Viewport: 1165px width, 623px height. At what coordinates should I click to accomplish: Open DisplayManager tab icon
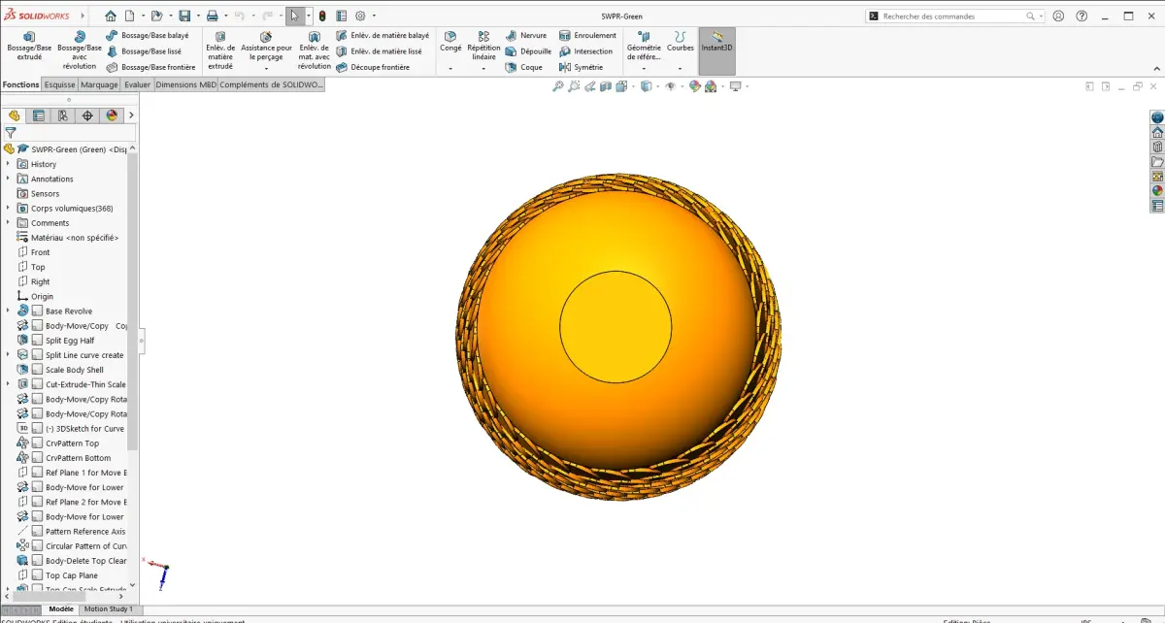point(112,115)
